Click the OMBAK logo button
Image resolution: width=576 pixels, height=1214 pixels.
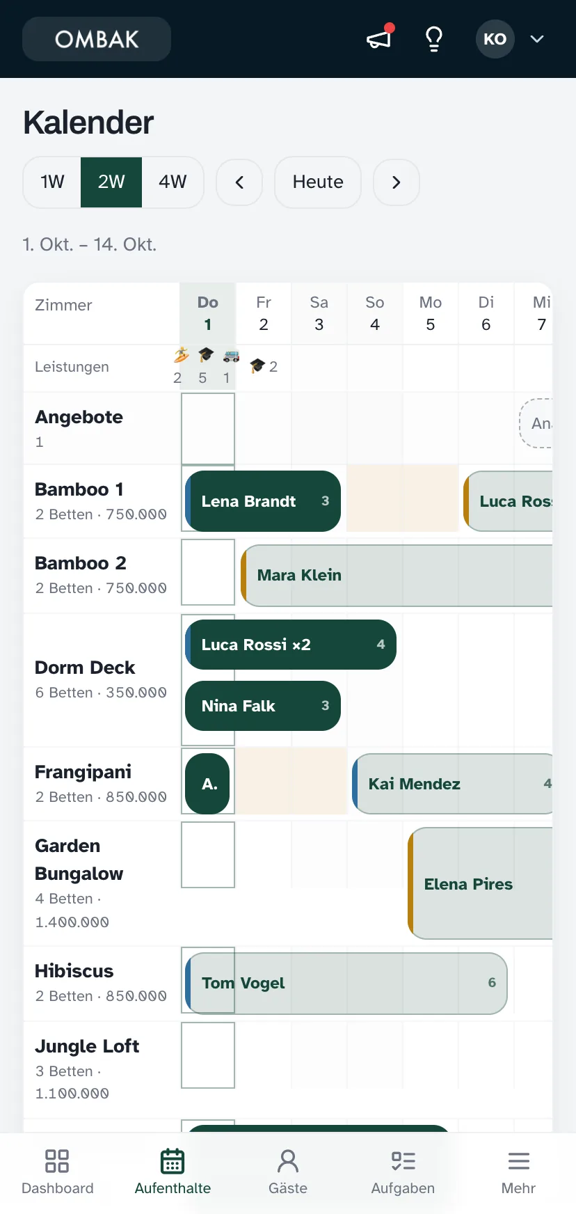(x=97, y=39)
